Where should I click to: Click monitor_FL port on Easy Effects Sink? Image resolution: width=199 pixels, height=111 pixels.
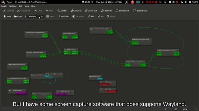(x=75, y=51)
